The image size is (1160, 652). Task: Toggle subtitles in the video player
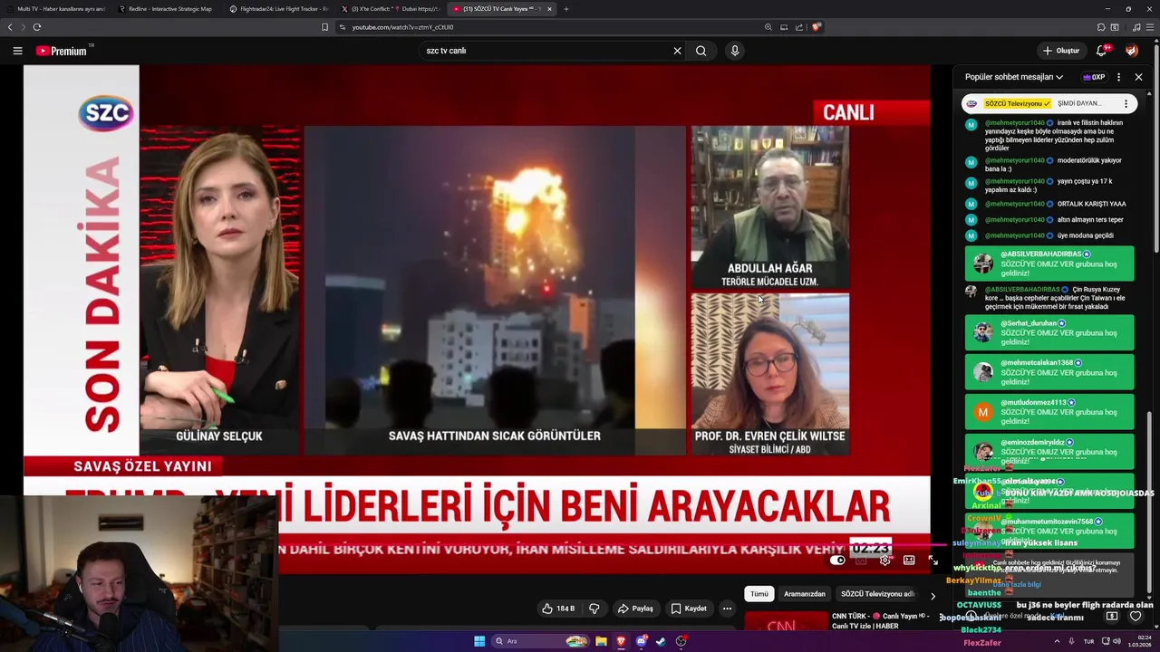861,561
